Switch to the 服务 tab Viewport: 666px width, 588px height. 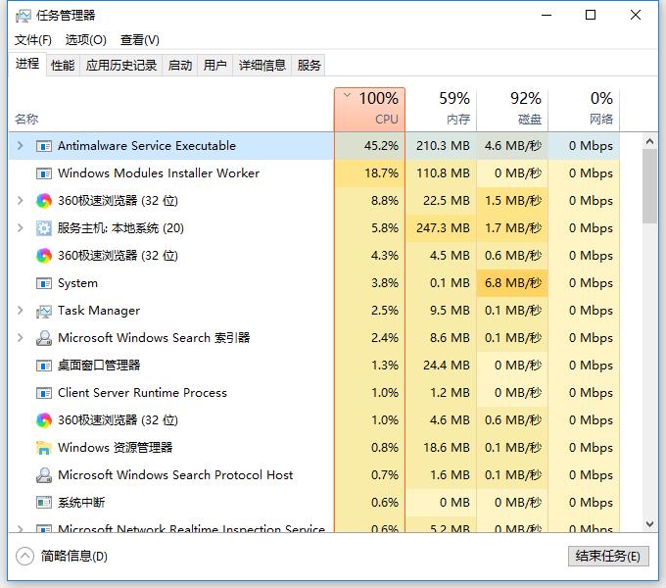309,66
